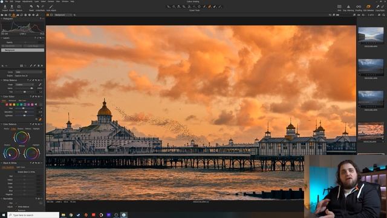This screenshot has width=387, height=218.
Task: Click the Grid icon in top toolbar
Action: [x=339, y=7]
